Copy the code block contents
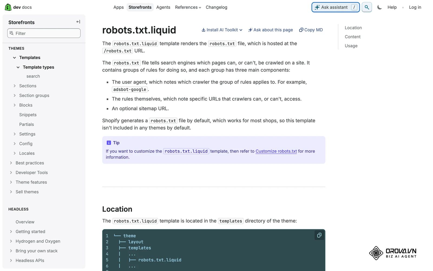The height and width of the screenshot is (271, 433). click(x=319, y=235)
